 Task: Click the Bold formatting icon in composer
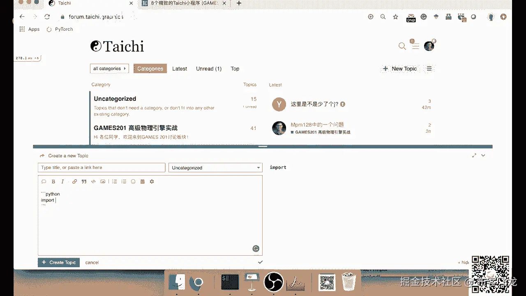pyautogui.click(x=53, y=181)
